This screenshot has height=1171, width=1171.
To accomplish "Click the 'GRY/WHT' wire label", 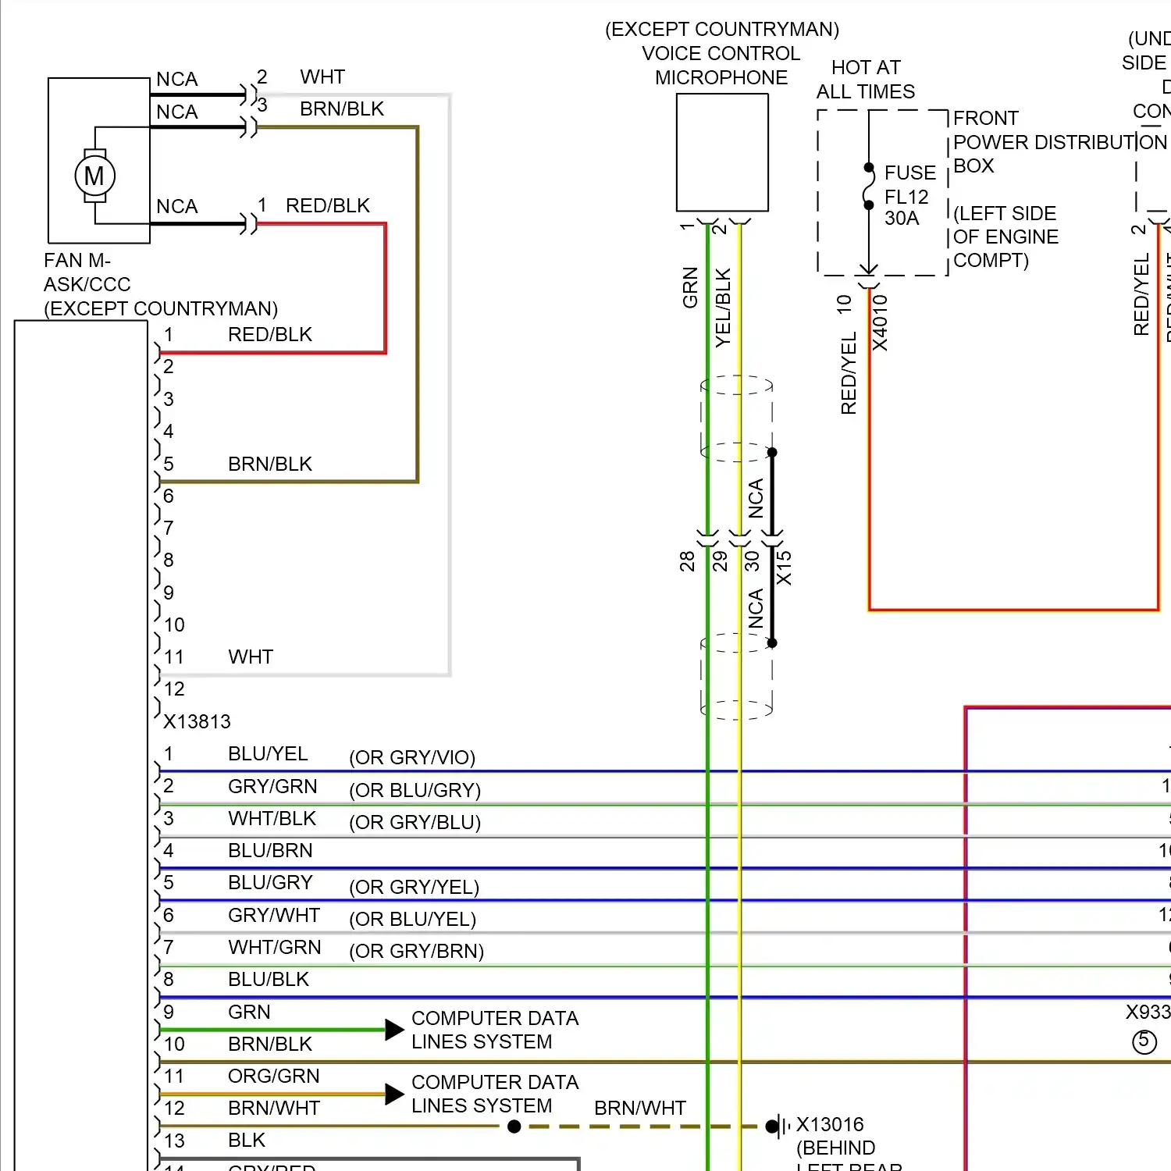I will [x=274, y=915].
